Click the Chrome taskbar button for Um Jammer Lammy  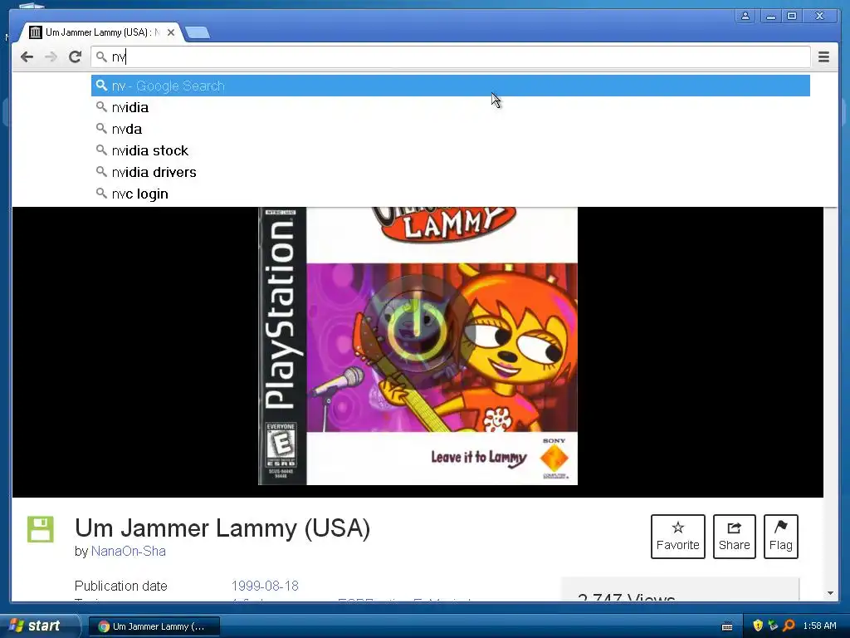tap(154, 626)
